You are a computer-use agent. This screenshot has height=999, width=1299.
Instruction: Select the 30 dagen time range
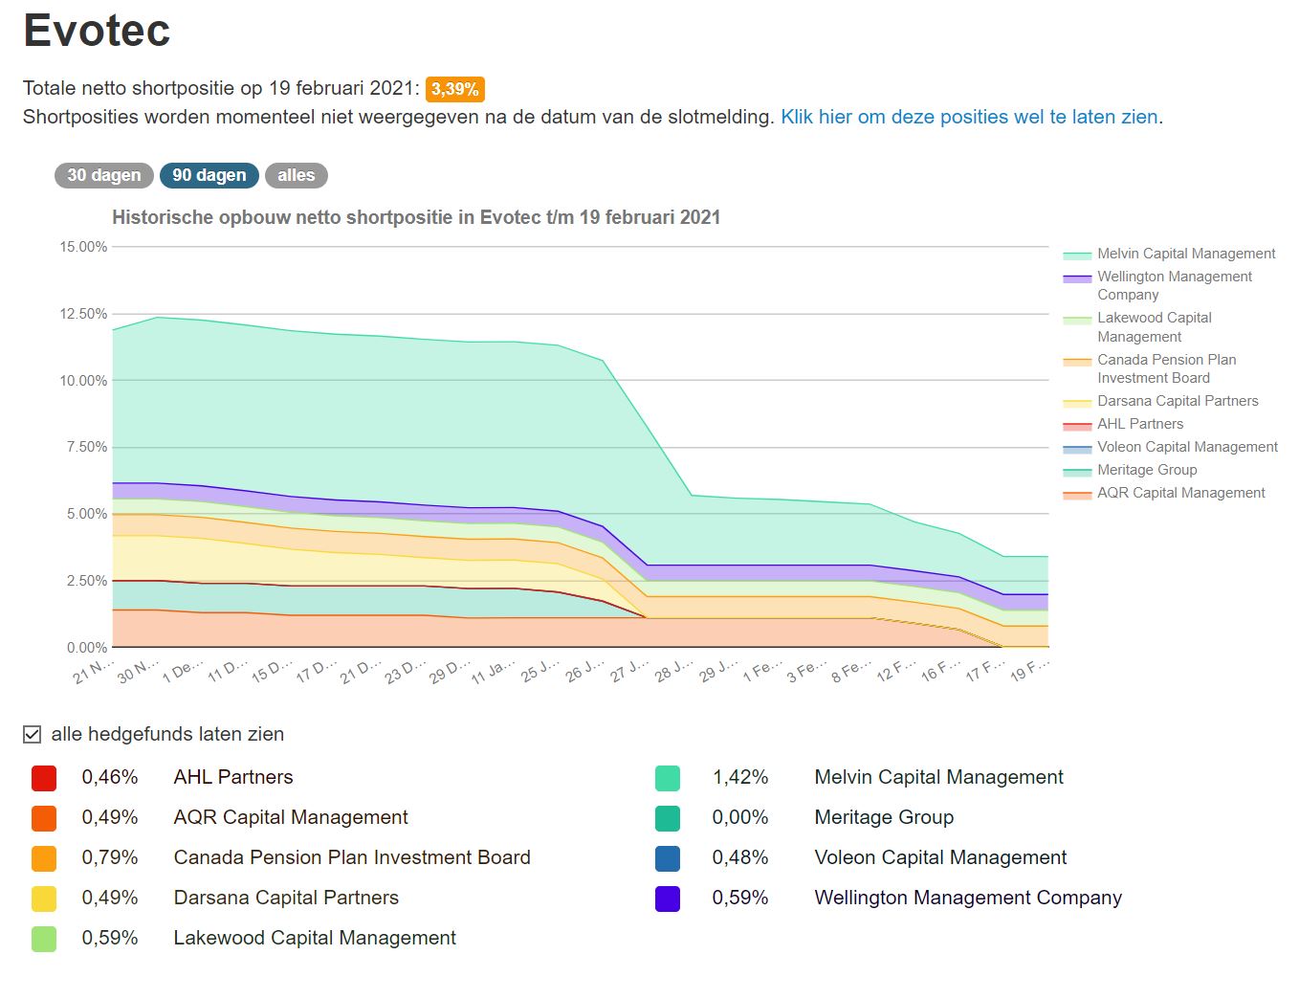(103, 175)
